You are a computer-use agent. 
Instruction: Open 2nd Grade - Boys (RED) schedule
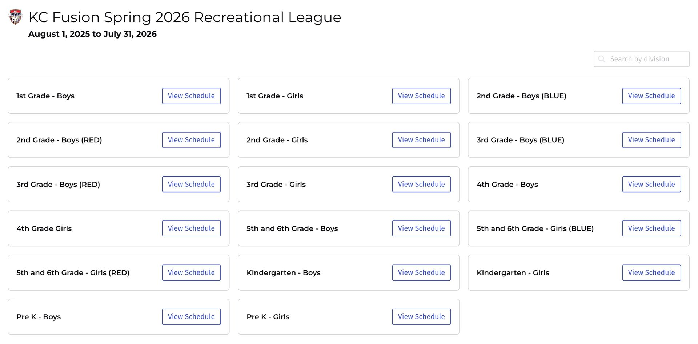click(x=191, y=140)
